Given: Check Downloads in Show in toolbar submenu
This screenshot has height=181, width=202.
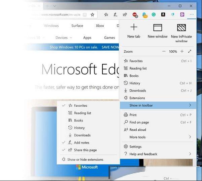Looking at the screenshot, I should (x=88, y=135).
